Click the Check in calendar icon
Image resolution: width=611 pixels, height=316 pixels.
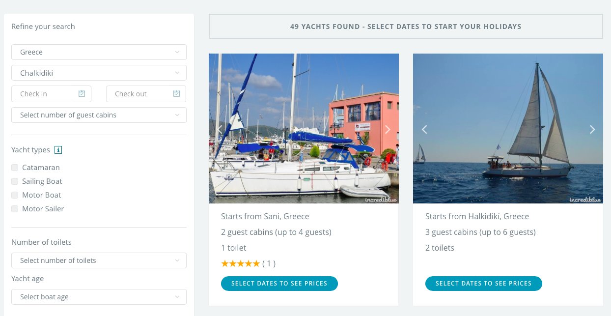pos(82,93)
